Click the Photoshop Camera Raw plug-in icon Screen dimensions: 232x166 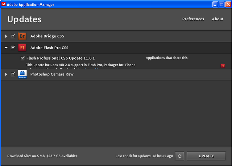pyautogui.click(x=22, y=74)
